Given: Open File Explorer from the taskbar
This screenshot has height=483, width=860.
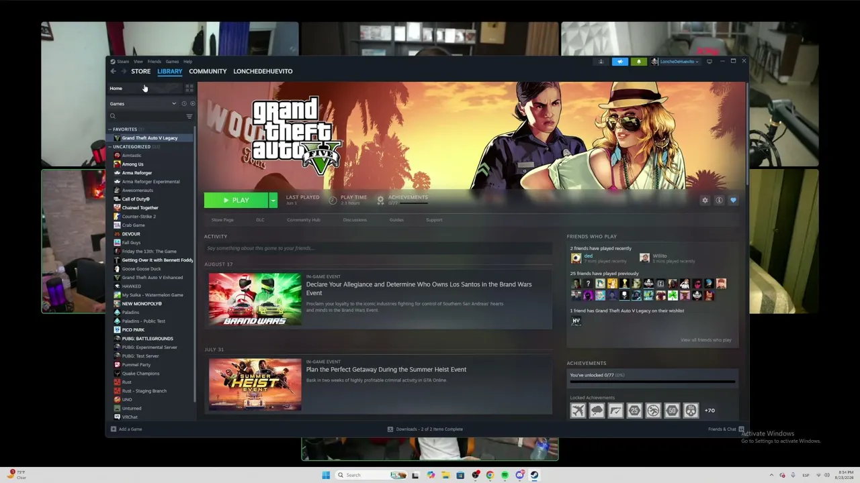Looking at the screenshot, I should coord(445,475).
